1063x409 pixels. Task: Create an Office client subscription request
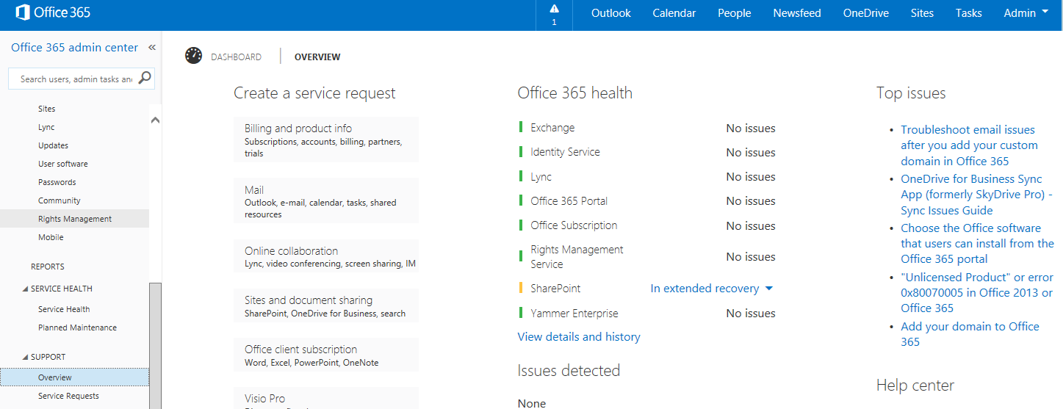coord(326,355)
